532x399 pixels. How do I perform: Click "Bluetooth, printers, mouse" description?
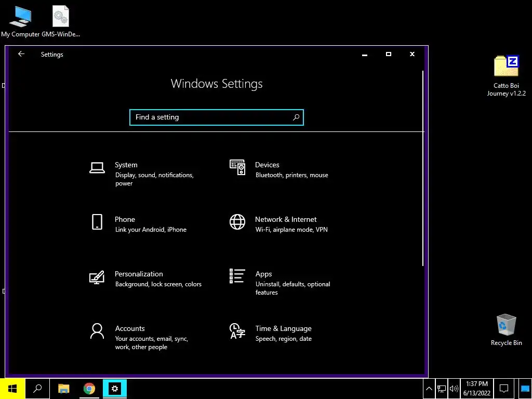pyautogui.click(x=292, y=175)
